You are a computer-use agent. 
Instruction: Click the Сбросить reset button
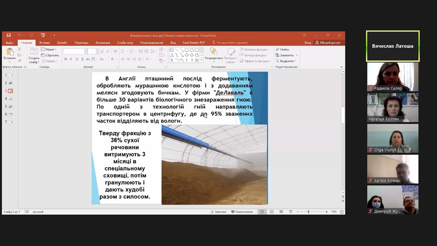[x=51, y=55]
